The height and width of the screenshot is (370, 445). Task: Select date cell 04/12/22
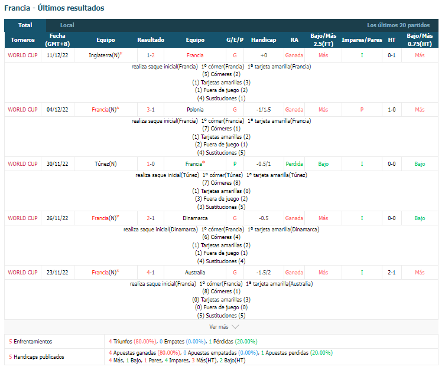click(x=57, y=109)
